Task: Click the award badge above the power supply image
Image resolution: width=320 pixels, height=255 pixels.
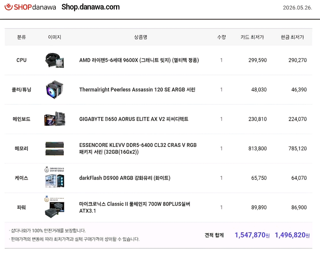Action: (x=54, y=199)
